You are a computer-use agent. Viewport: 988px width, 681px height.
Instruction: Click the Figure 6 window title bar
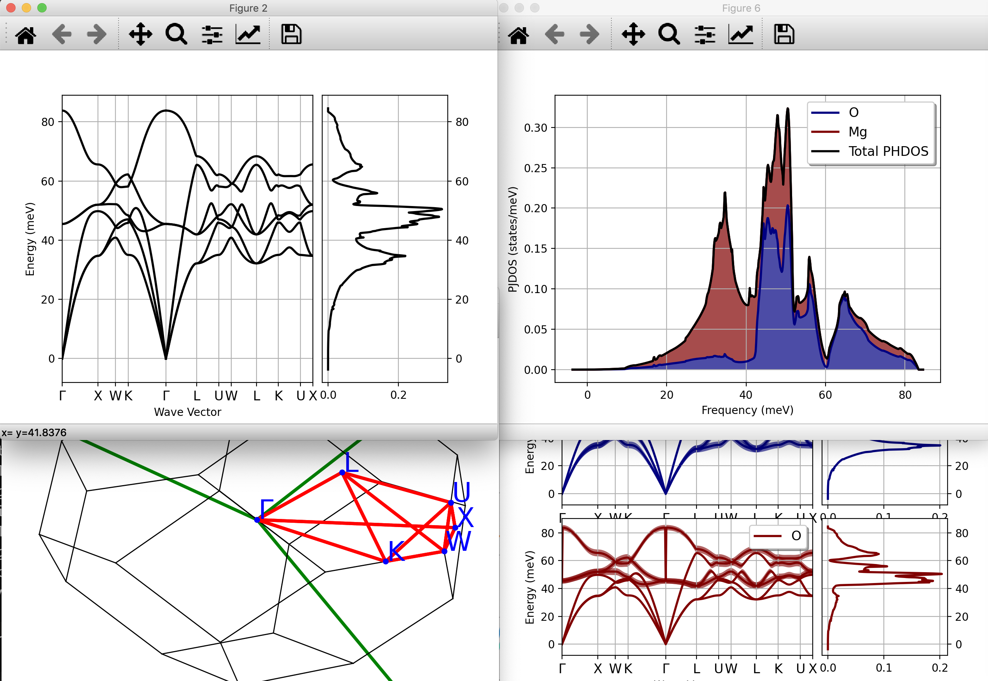coord(741,8)
